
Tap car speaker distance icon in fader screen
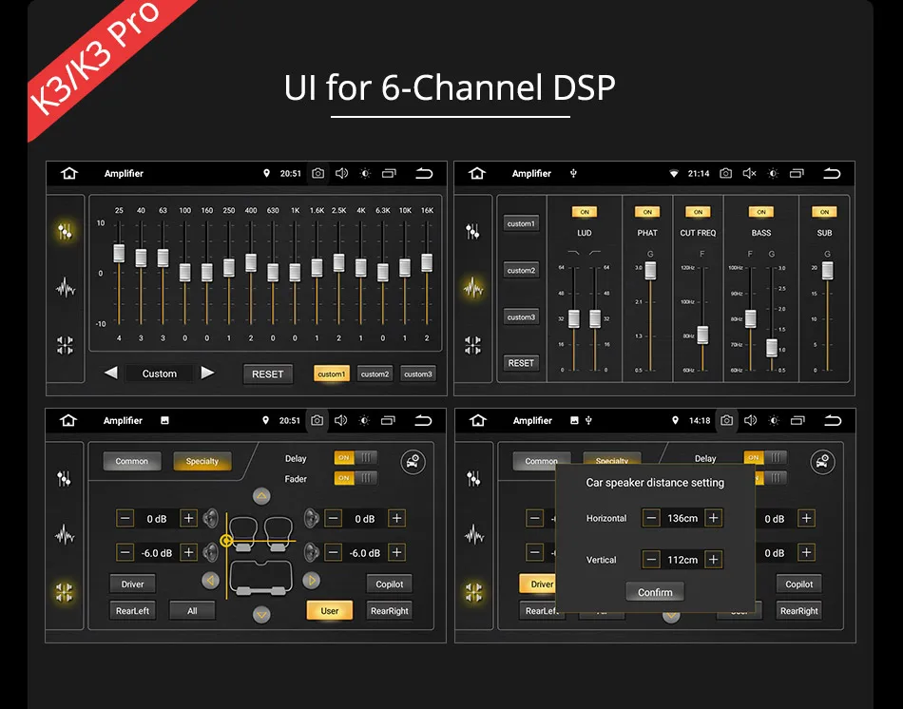click(413, 462)
